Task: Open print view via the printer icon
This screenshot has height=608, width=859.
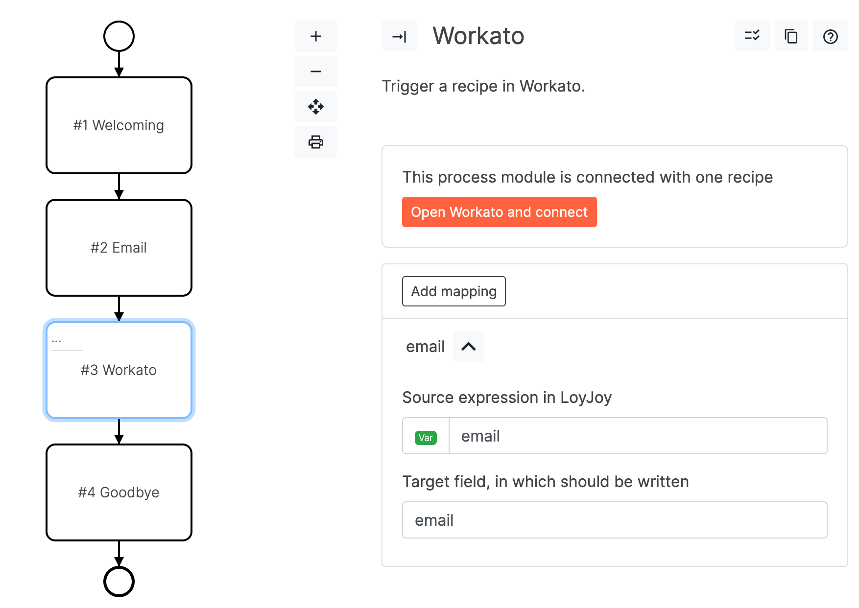Action: tap(315, 142)
